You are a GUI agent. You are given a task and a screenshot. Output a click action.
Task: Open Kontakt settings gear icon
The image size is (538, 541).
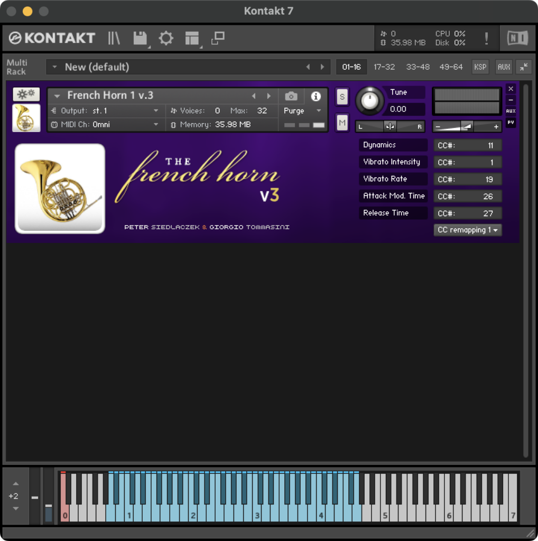pos(166,38)
